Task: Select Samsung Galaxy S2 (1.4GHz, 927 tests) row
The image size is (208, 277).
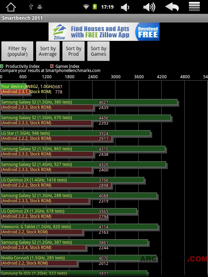Action: coord(83,167)
